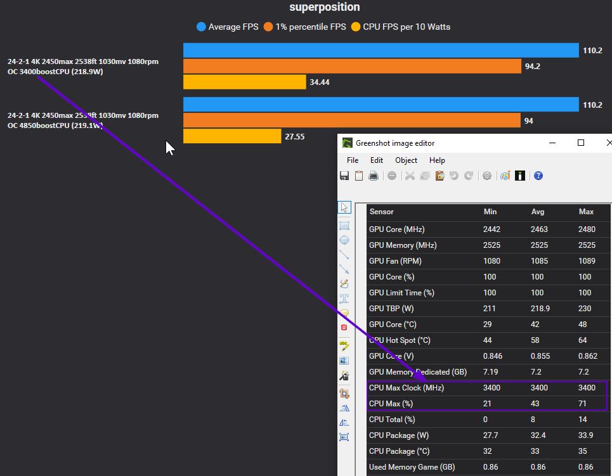Click the greyed-out Delete element icon
The height and width of the screenshot is (476, 612).
point(392,176)
